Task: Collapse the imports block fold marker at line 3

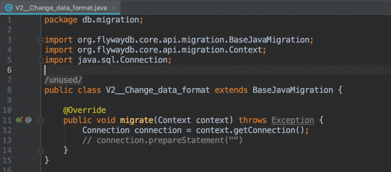Action: point(40,40)
